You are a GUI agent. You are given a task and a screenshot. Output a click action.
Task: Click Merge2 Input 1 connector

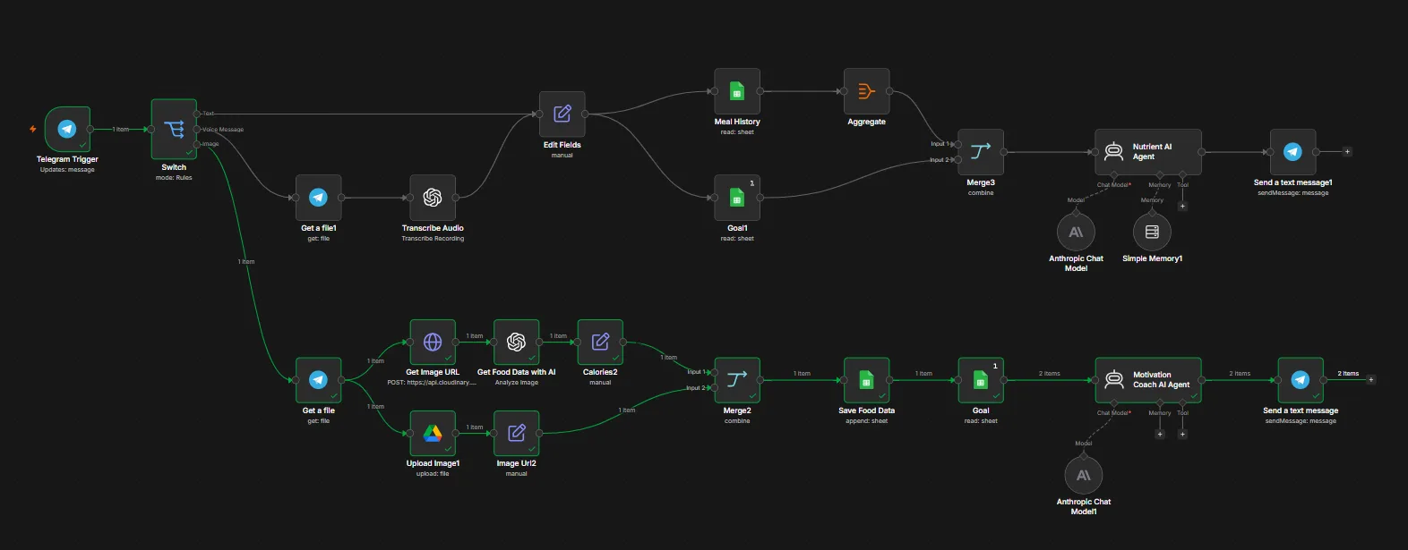click(x=714, y=372)
